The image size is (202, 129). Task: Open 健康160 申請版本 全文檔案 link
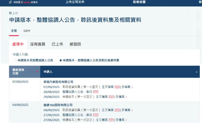102,120
